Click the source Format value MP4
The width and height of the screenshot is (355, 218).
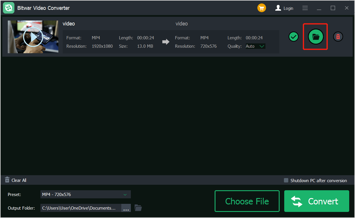coord(96,38)
